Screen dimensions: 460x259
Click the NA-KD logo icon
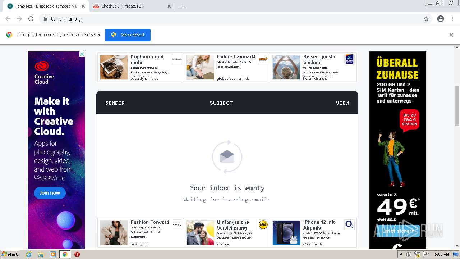click(x=177, y=224)
